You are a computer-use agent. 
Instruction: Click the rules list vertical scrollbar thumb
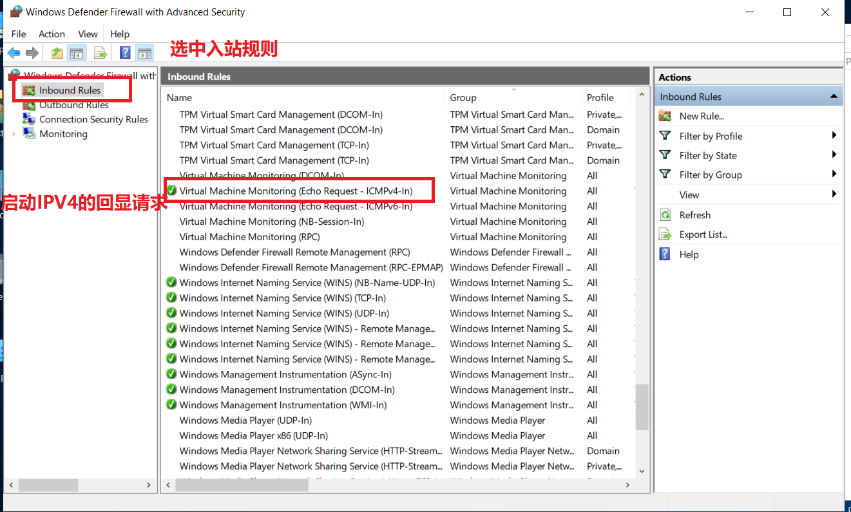point(641,407)
